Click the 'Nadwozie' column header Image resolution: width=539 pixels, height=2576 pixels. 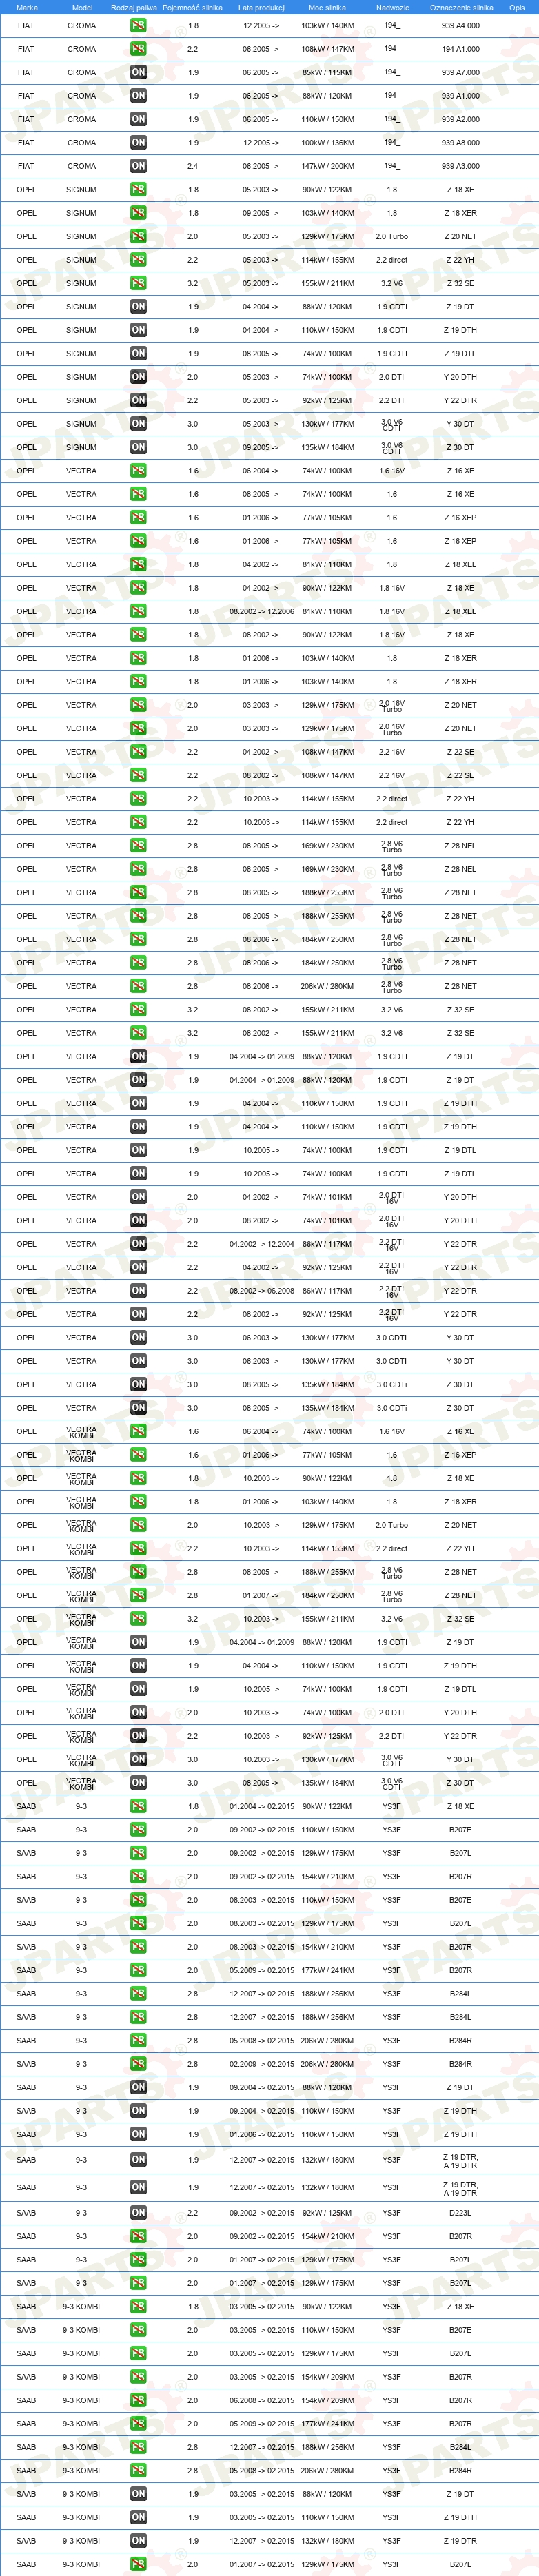[x=392, y=7]
